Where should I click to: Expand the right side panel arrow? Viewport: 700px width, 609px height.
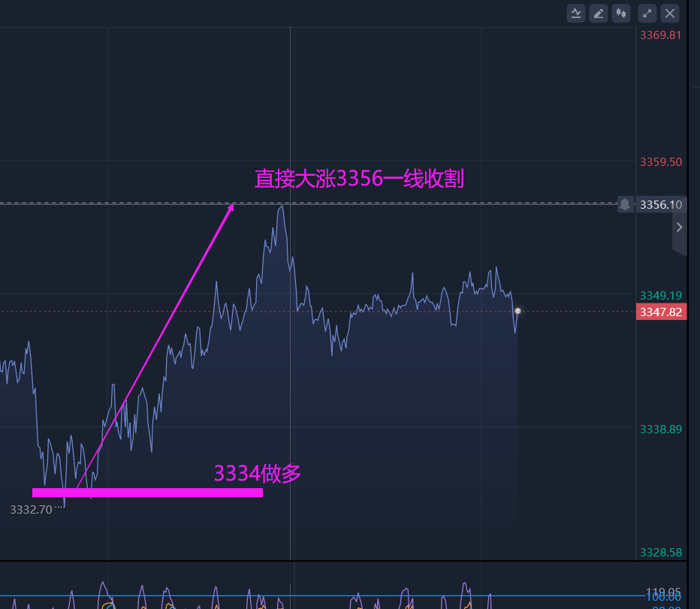tap(679, 227)
